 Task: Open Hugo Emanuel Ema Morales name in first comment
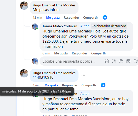54,5
